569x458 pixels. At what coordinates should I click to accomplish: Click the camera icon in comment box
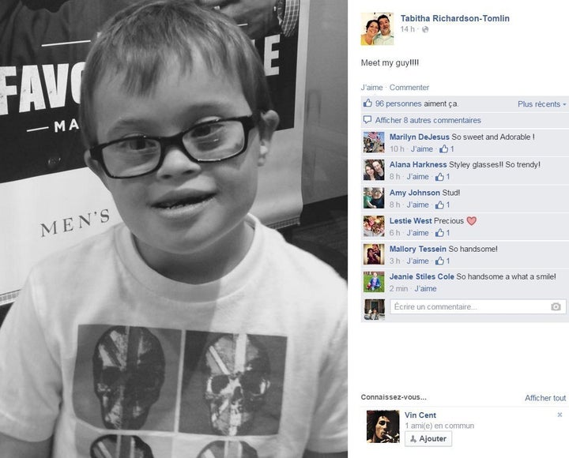[556, 307]
